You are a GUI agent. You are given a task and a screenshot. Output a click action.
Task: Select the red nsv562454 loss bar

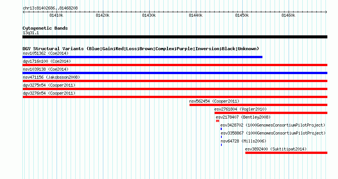(259, 105)
